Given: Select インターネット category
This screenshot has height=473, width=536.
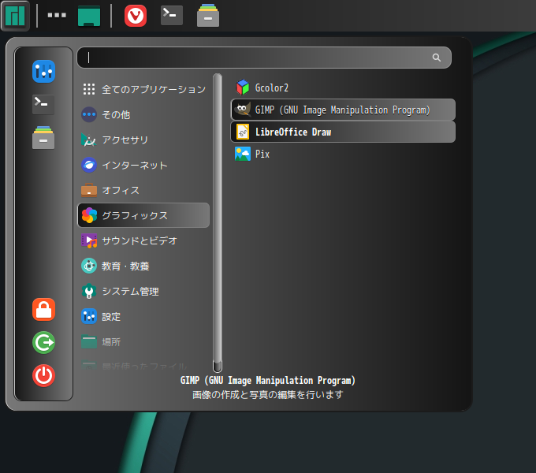Looking at the screenshot, I should tap(143, 165).
